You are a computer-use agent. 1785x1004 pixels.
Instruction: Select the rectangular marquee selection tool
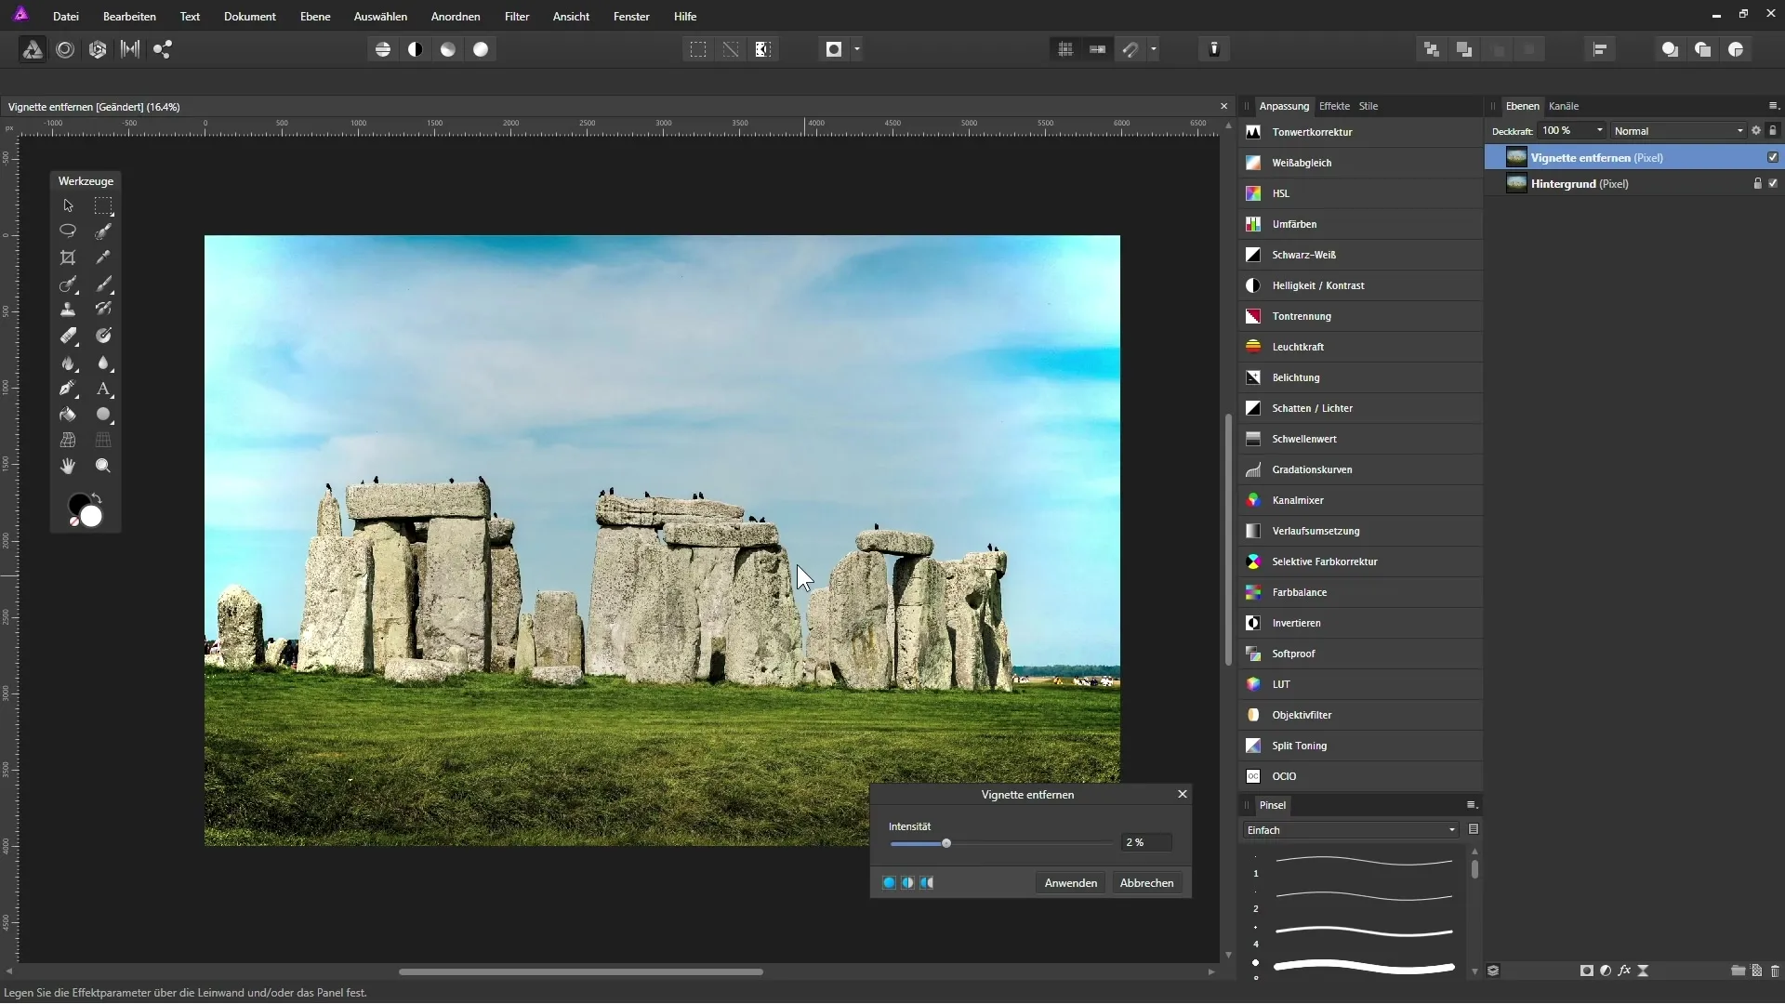click(103, 205)
